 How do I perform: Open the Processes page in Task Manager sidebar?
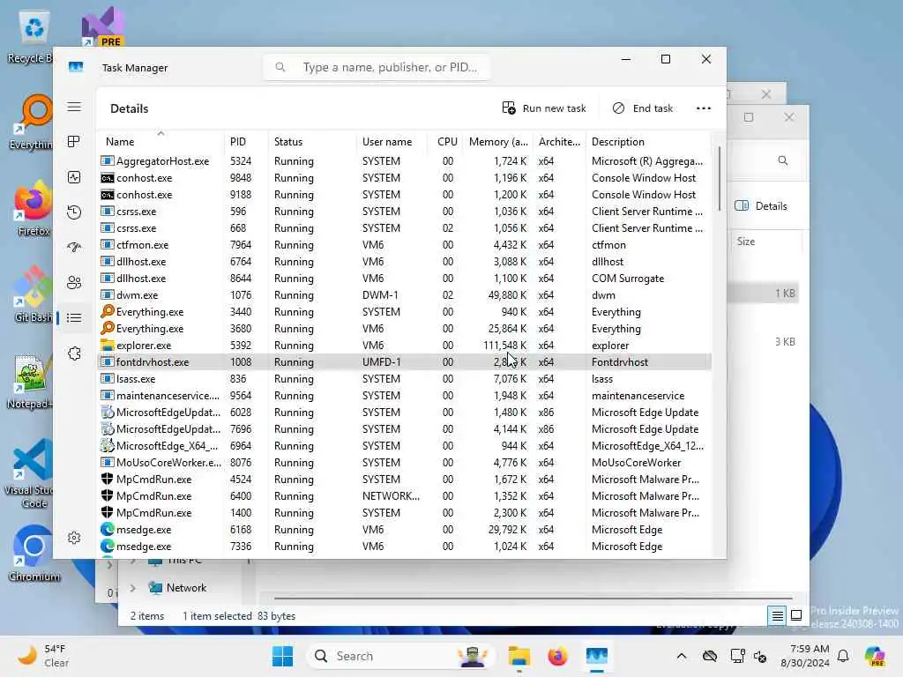pyautogui.click(x=74, y=142)
